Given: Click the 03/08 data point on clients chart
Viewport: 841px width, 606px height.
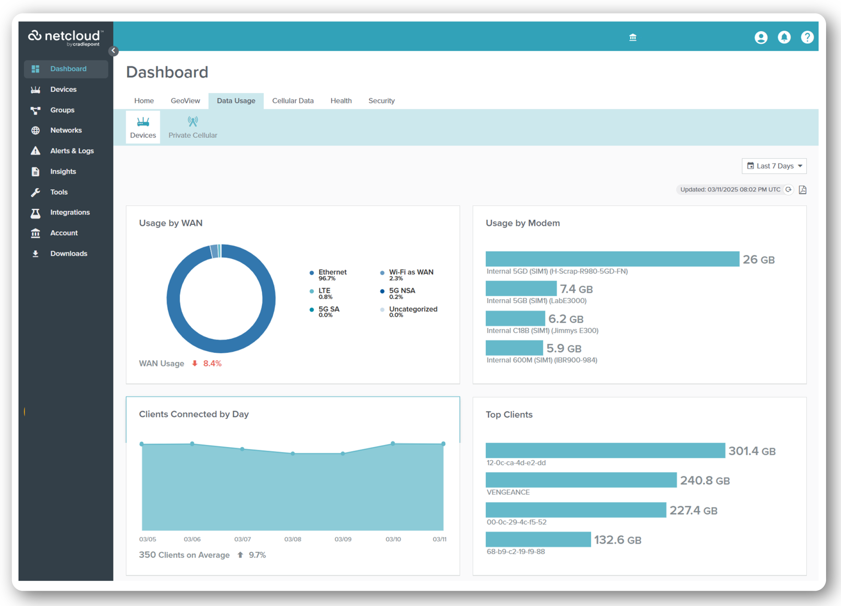Looking at the screenshot, I should click(293, 453).
